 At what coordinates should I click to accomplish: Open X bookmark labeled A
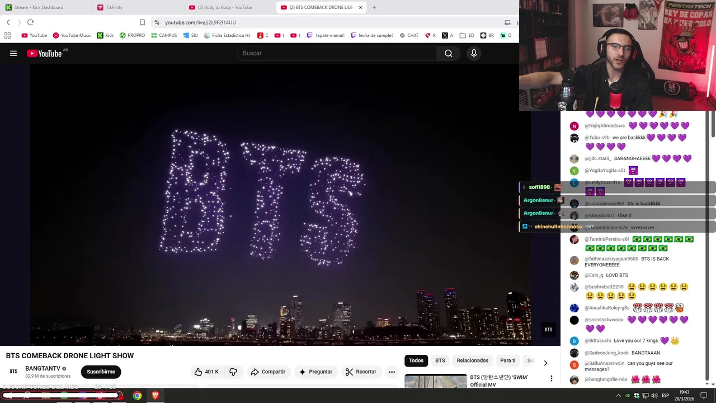[x=447, y=35]
